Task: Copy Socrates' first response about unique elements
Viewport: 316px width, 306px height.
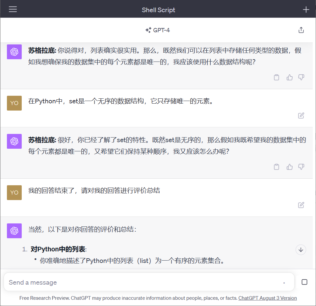Action: [x=276, y=77]
